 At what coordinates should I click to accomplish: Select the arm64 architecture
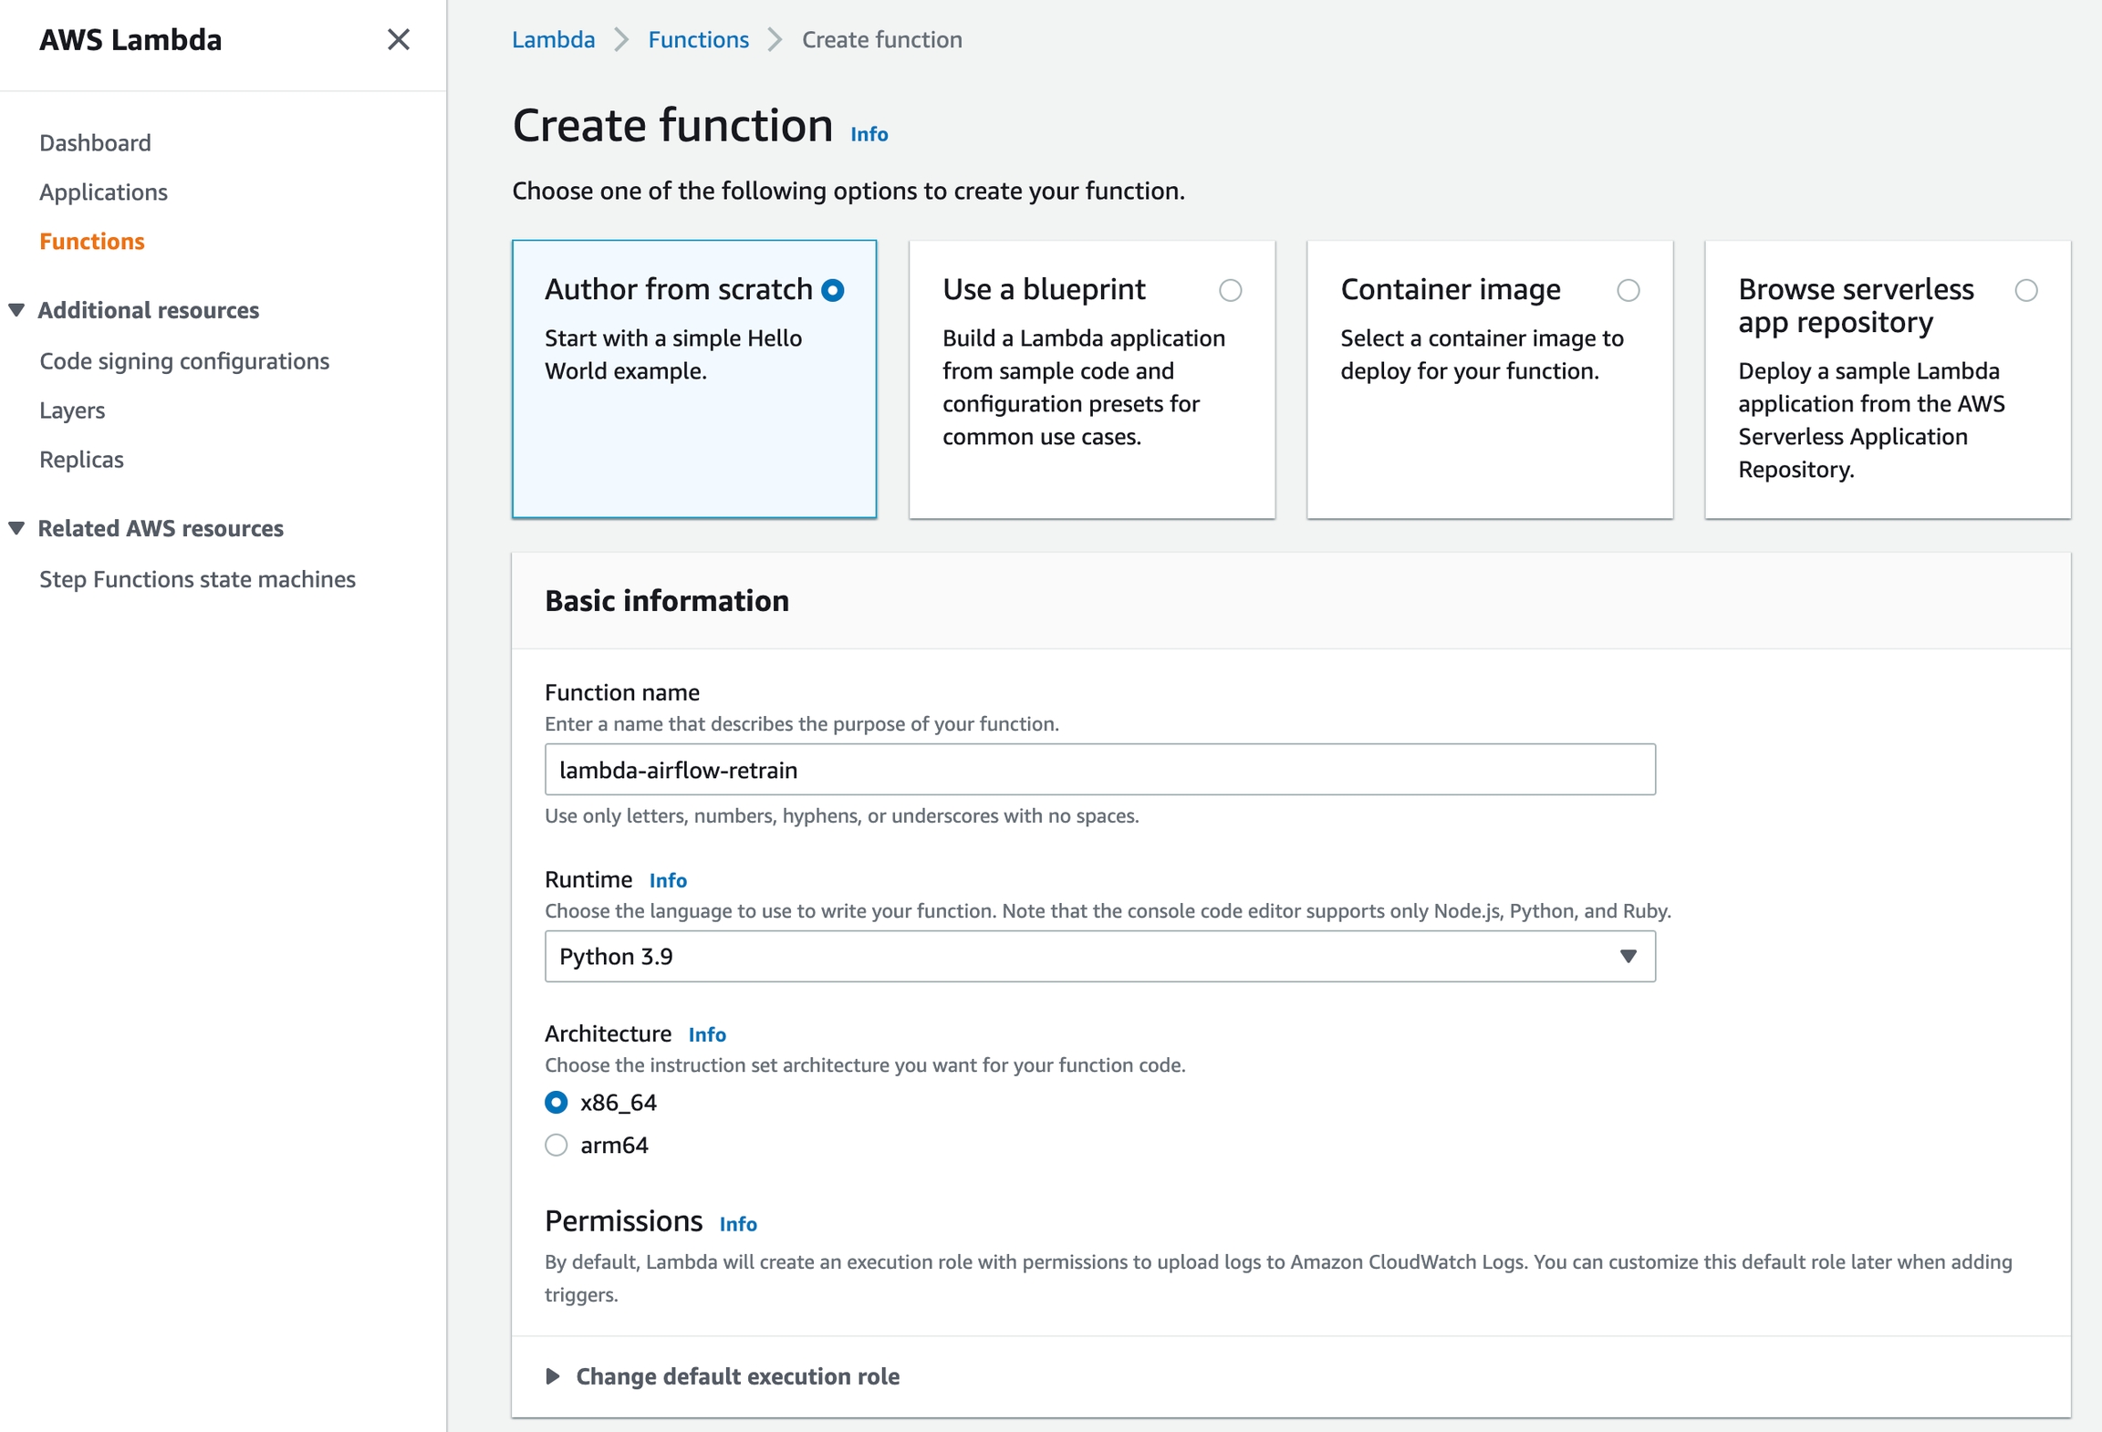click(x=557, y=1145)
